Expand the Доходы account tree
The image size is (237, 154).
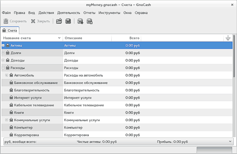pos(3,60)
